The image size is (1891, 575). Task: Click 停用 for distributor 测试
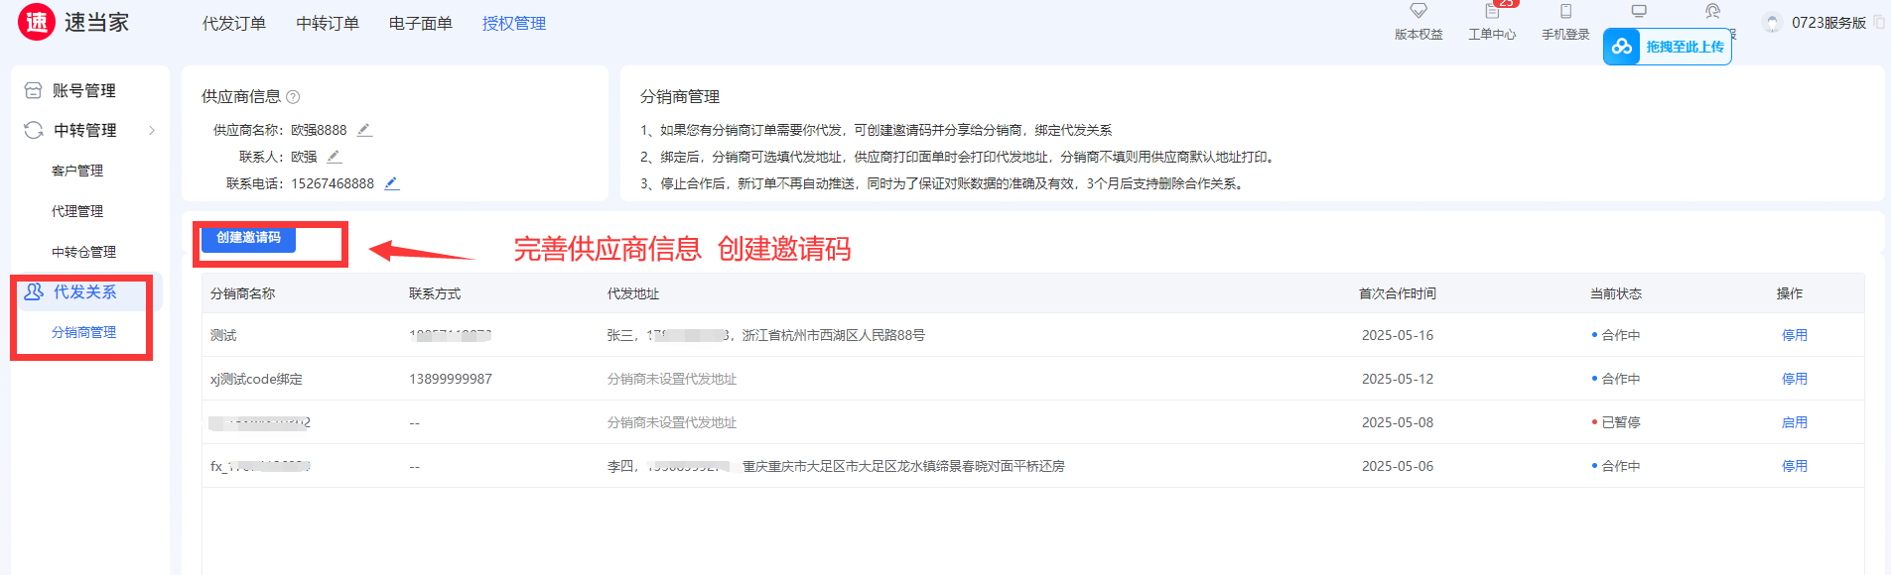tap(1794, 335)
